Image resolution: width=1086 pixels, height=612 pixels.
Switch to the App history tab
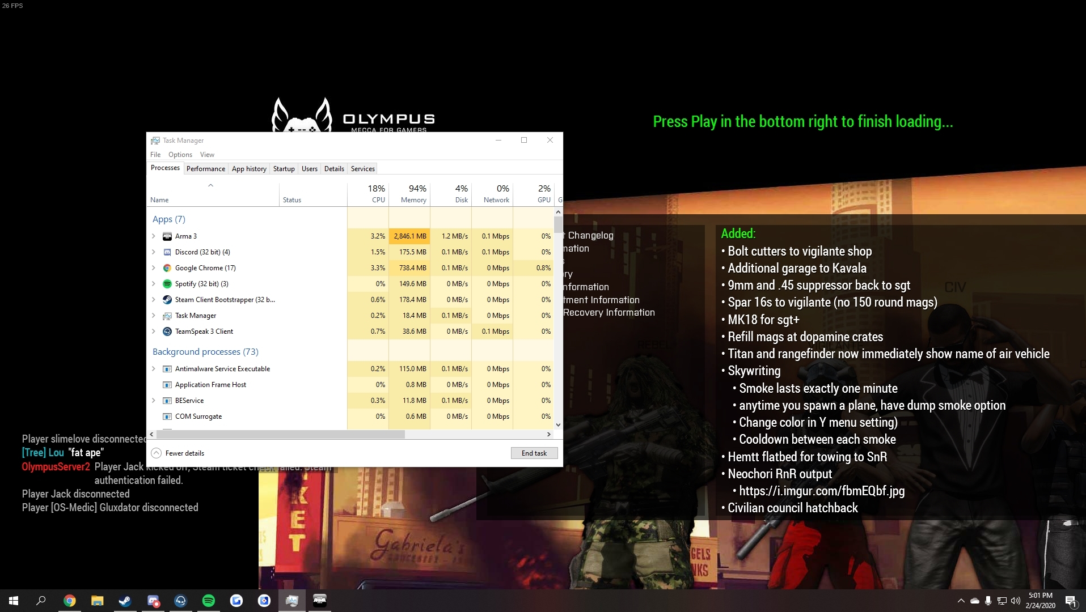[249, 169]
